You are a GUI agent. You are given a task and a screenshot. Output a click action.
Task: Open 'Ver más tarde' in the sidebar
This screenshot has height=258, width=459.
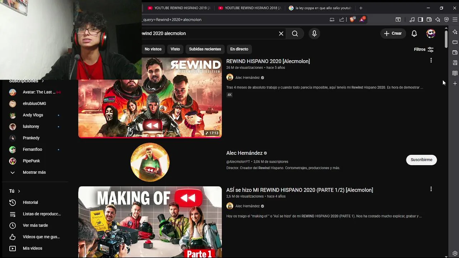coord(35,225)
